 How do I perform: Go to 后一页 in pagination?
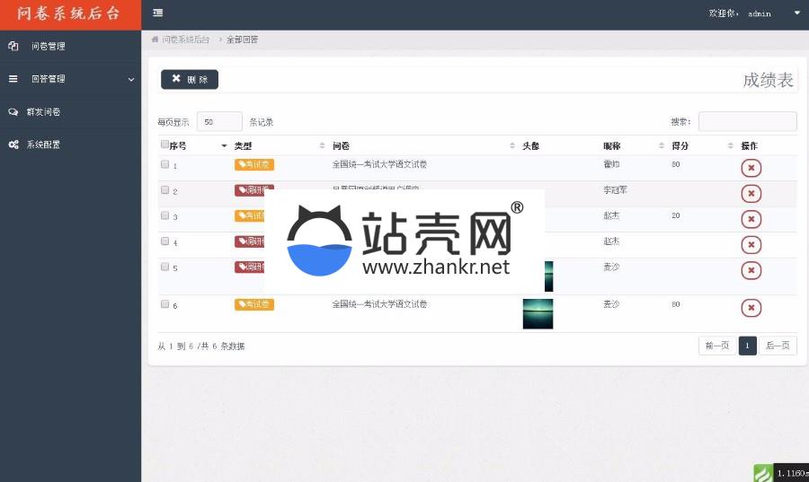tap(778, 346)
